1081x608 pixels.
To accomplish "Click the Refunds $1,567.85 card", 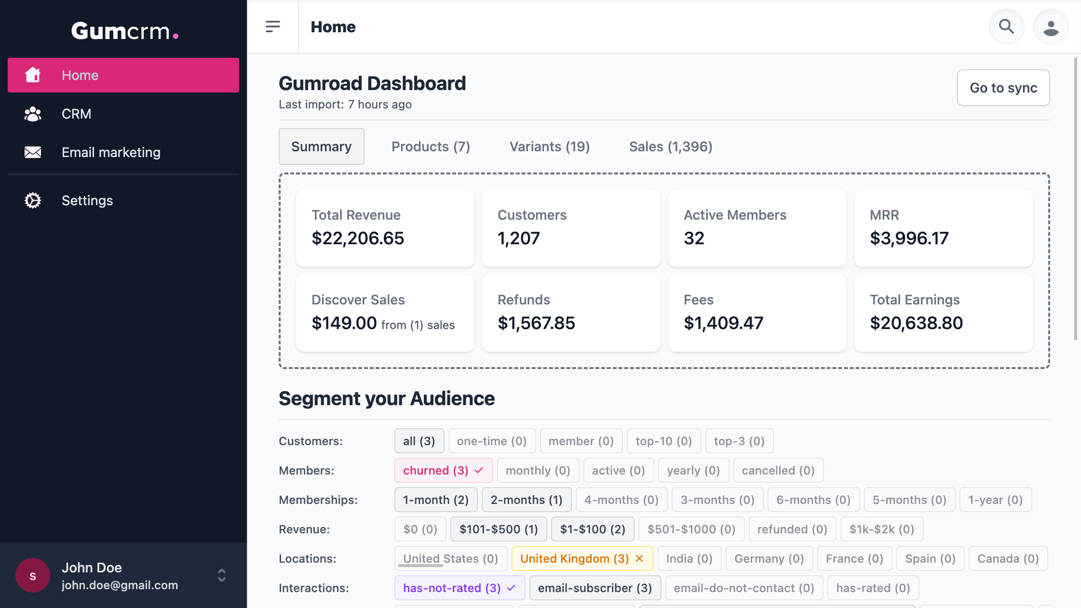I will [571, 313].
